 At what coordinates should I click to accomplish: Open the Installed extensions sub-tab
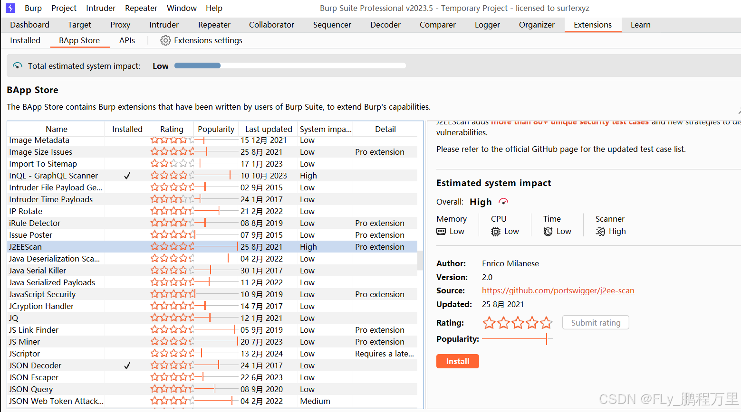tap(25, 40)
